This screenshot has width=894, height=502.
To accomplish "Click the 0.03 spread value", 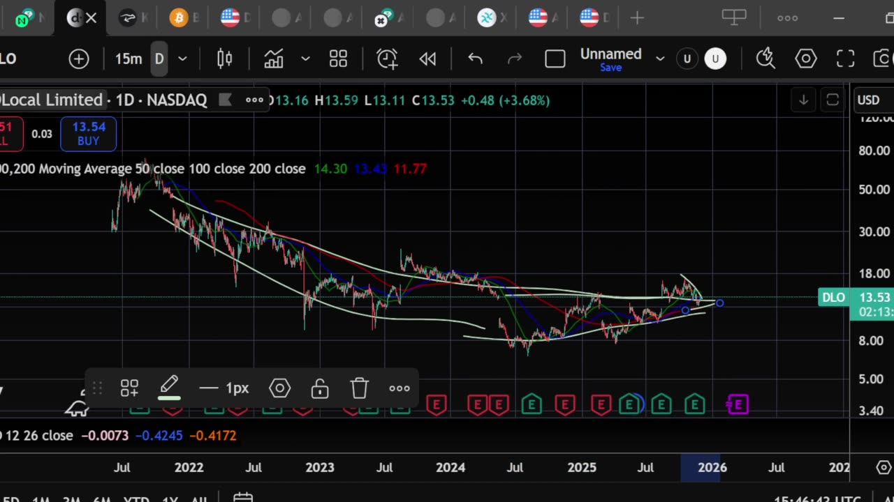I will click(x=42, y=134).
